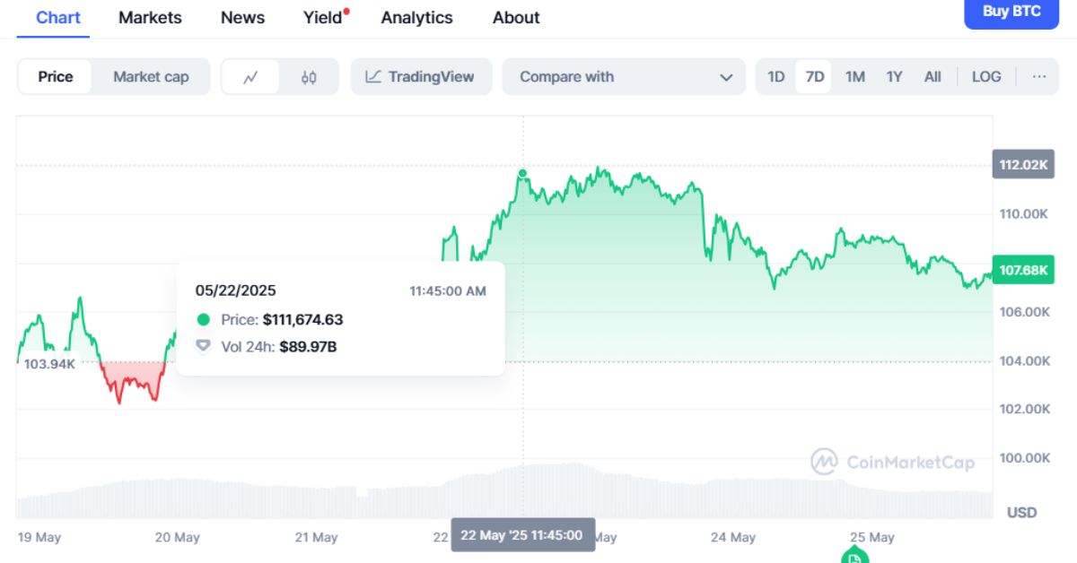Switch to line chart view icon
Image resolution: width=1077 pixels, height=563 pixels.
tap(250, 77)
